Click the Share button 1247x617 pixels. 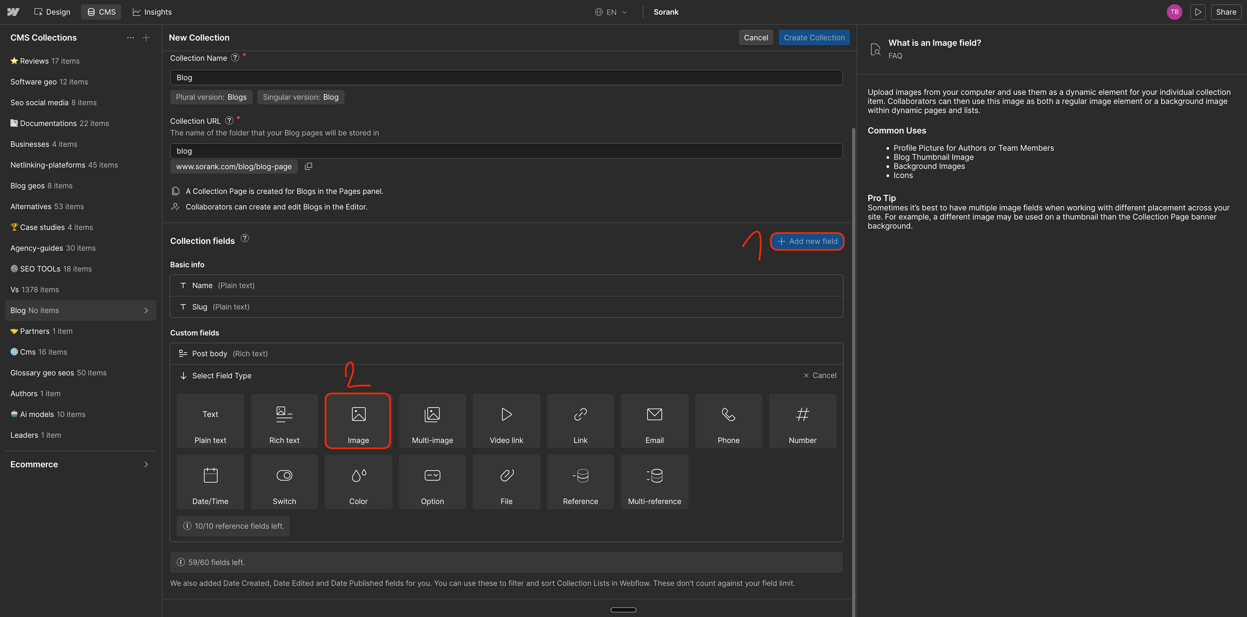click(1226, 12)
